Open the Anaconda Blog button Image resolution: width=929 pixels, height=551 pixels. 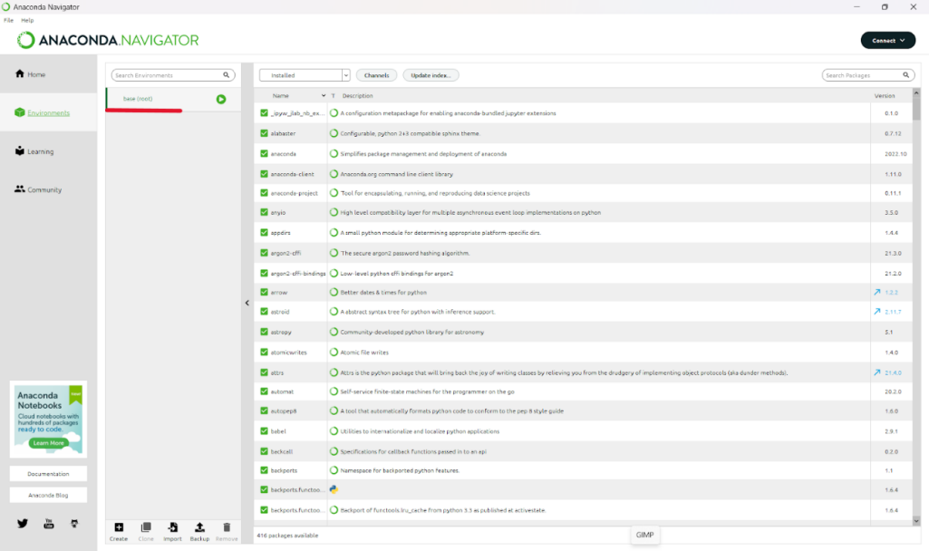[x=49, y=496]
